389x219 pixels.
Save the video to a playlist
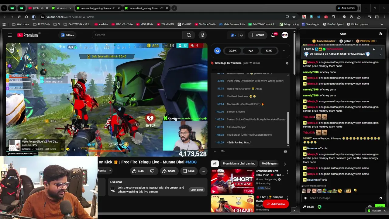pyautogui.click(x=188, y=171)
